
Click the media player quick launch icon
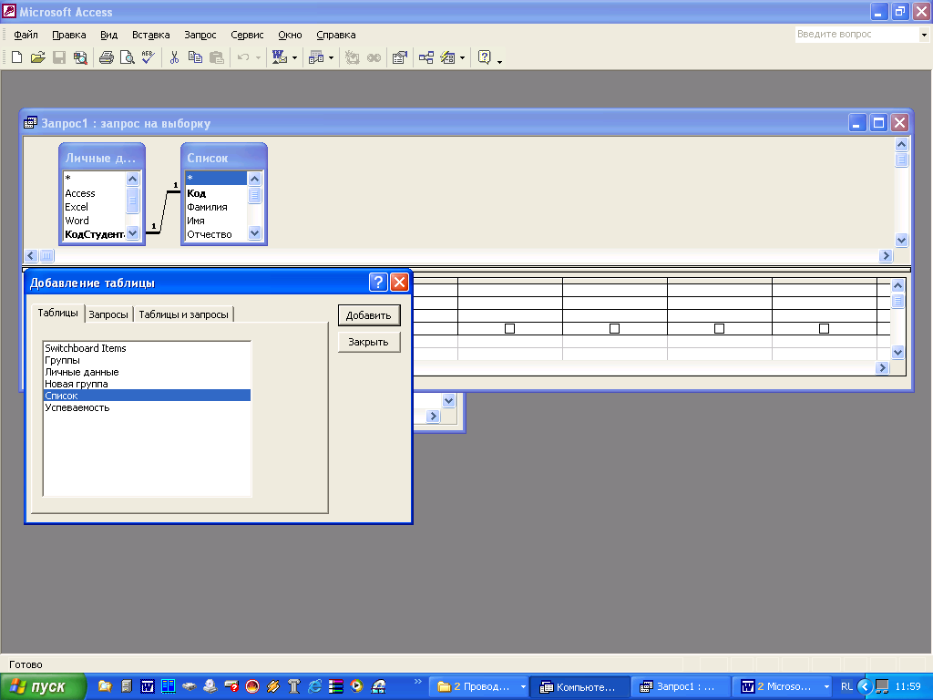(x=356, y=686)
